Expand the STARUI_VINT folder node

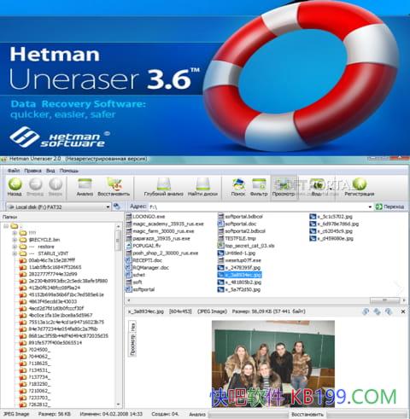tap(15, 253)
